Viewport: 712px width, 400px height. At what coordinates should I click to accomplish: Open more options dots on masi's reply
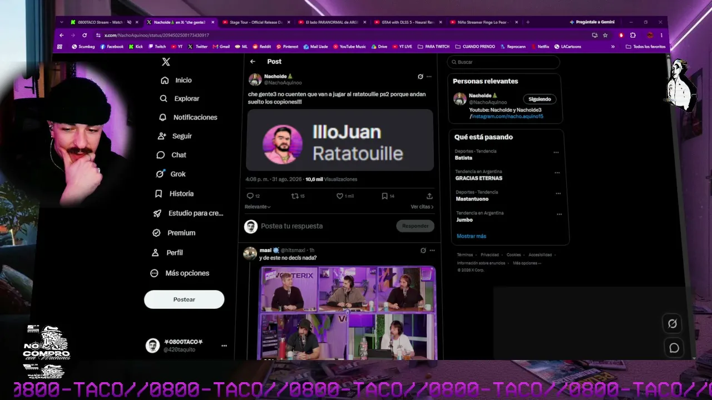(432, 251)
